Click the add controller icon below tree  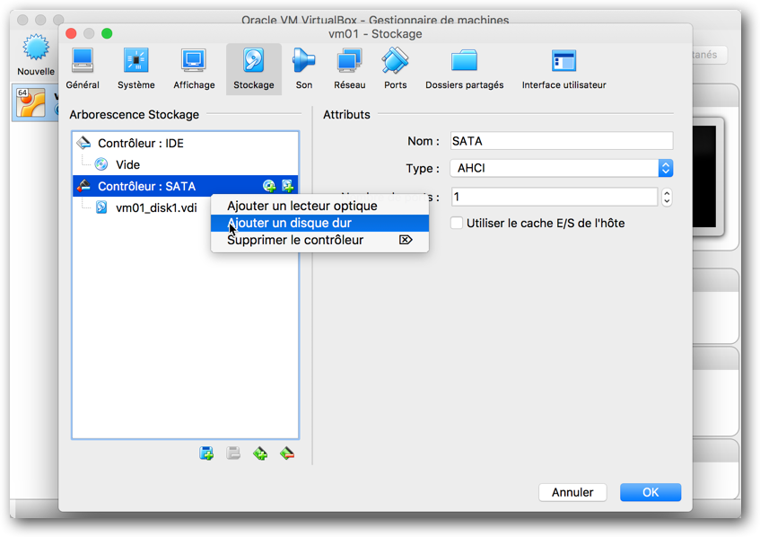pos(260,453)
